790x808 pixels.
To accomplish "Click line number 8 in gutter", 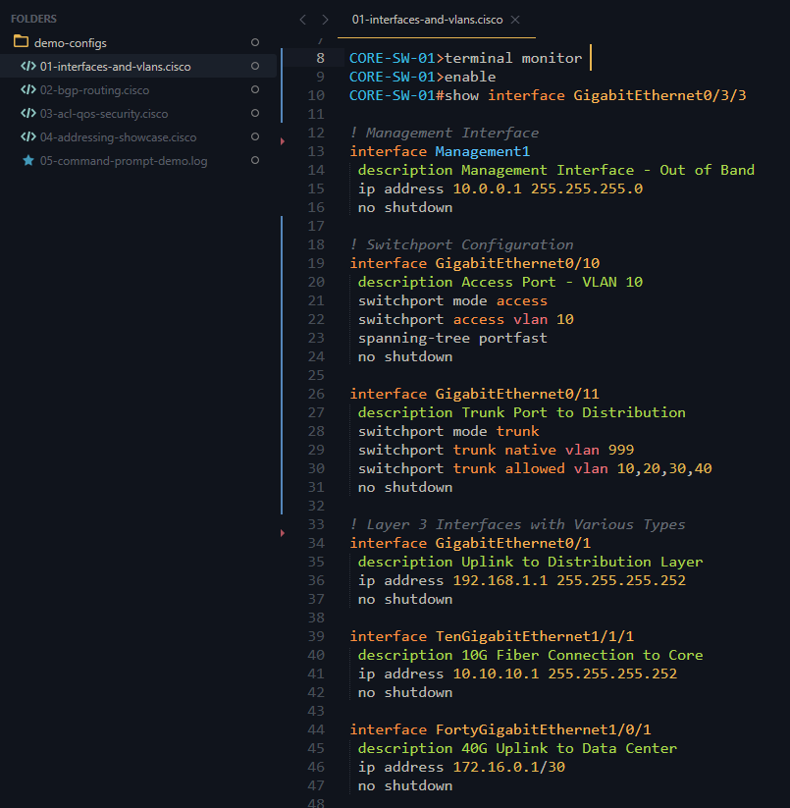I will 320,58.
